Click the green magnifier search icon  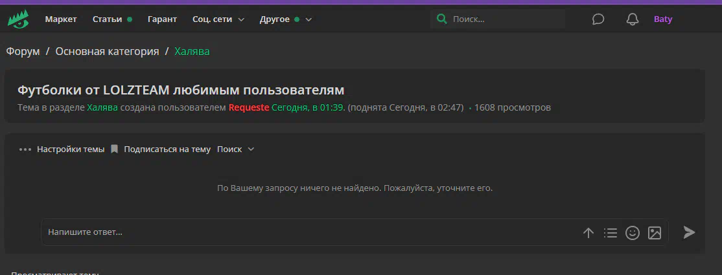click(441, 19)
